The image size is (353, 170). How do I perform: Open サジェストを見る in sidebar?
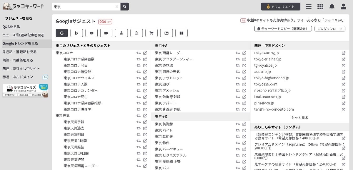pos(19,18)
